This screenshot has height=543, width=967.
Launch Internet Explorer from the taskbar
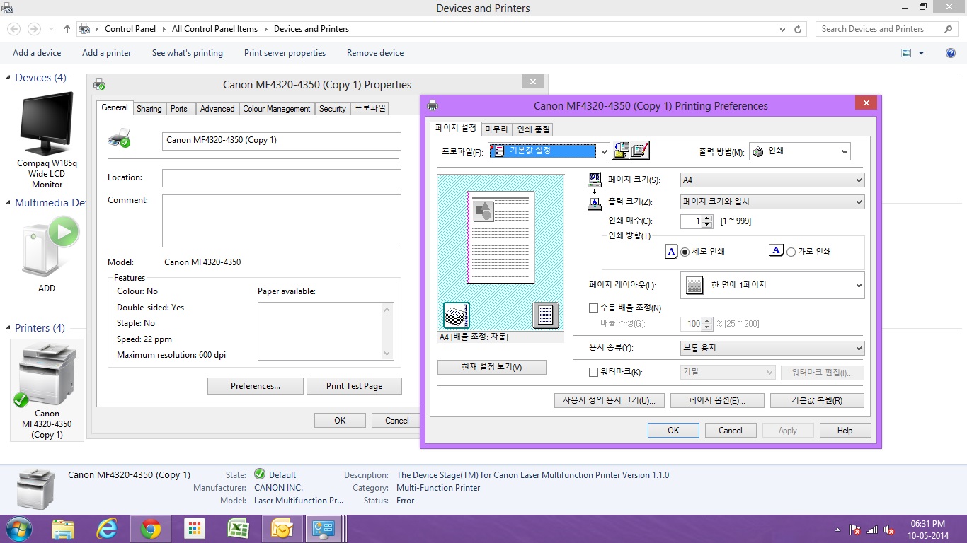106,529
